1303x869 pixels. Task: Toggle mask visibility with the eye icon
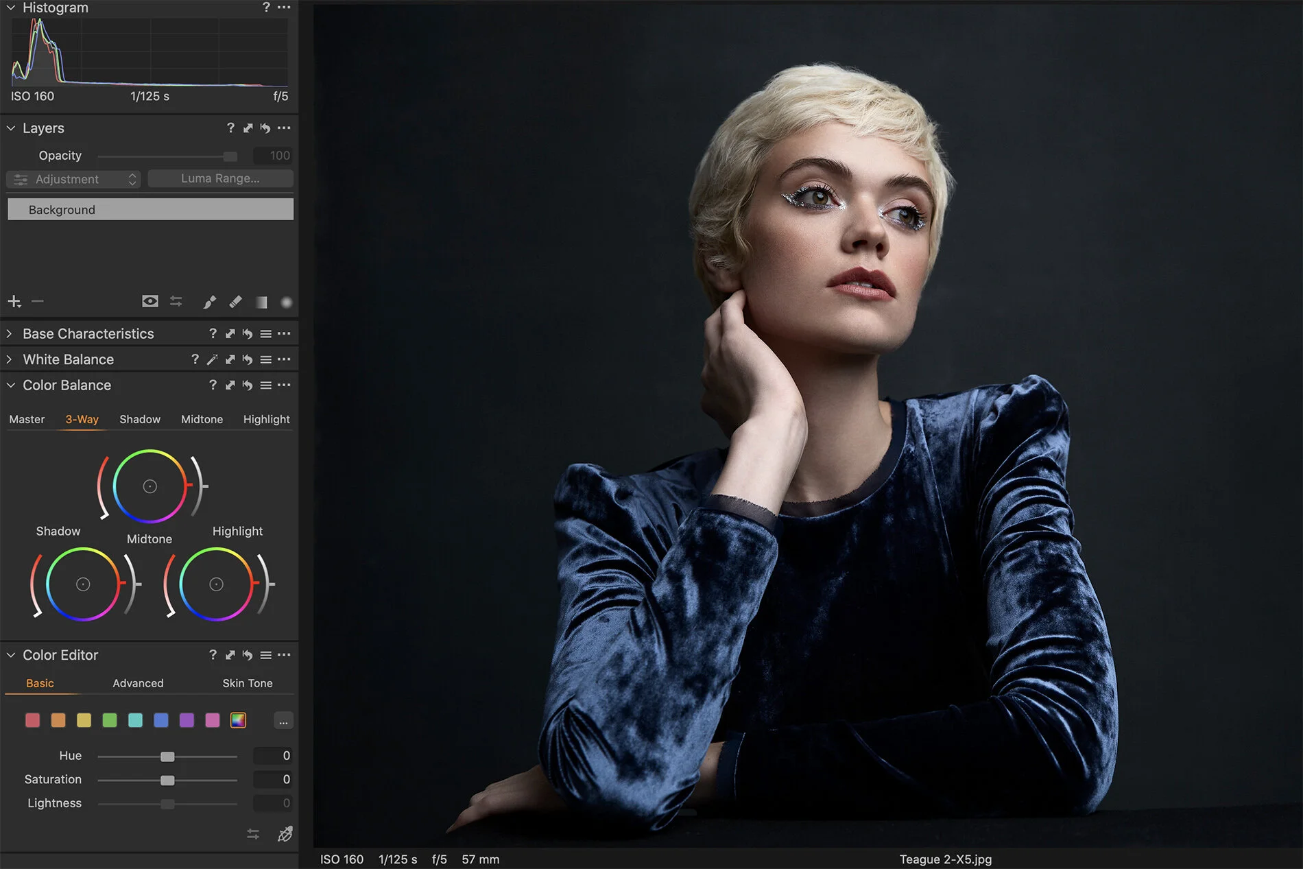150,301
